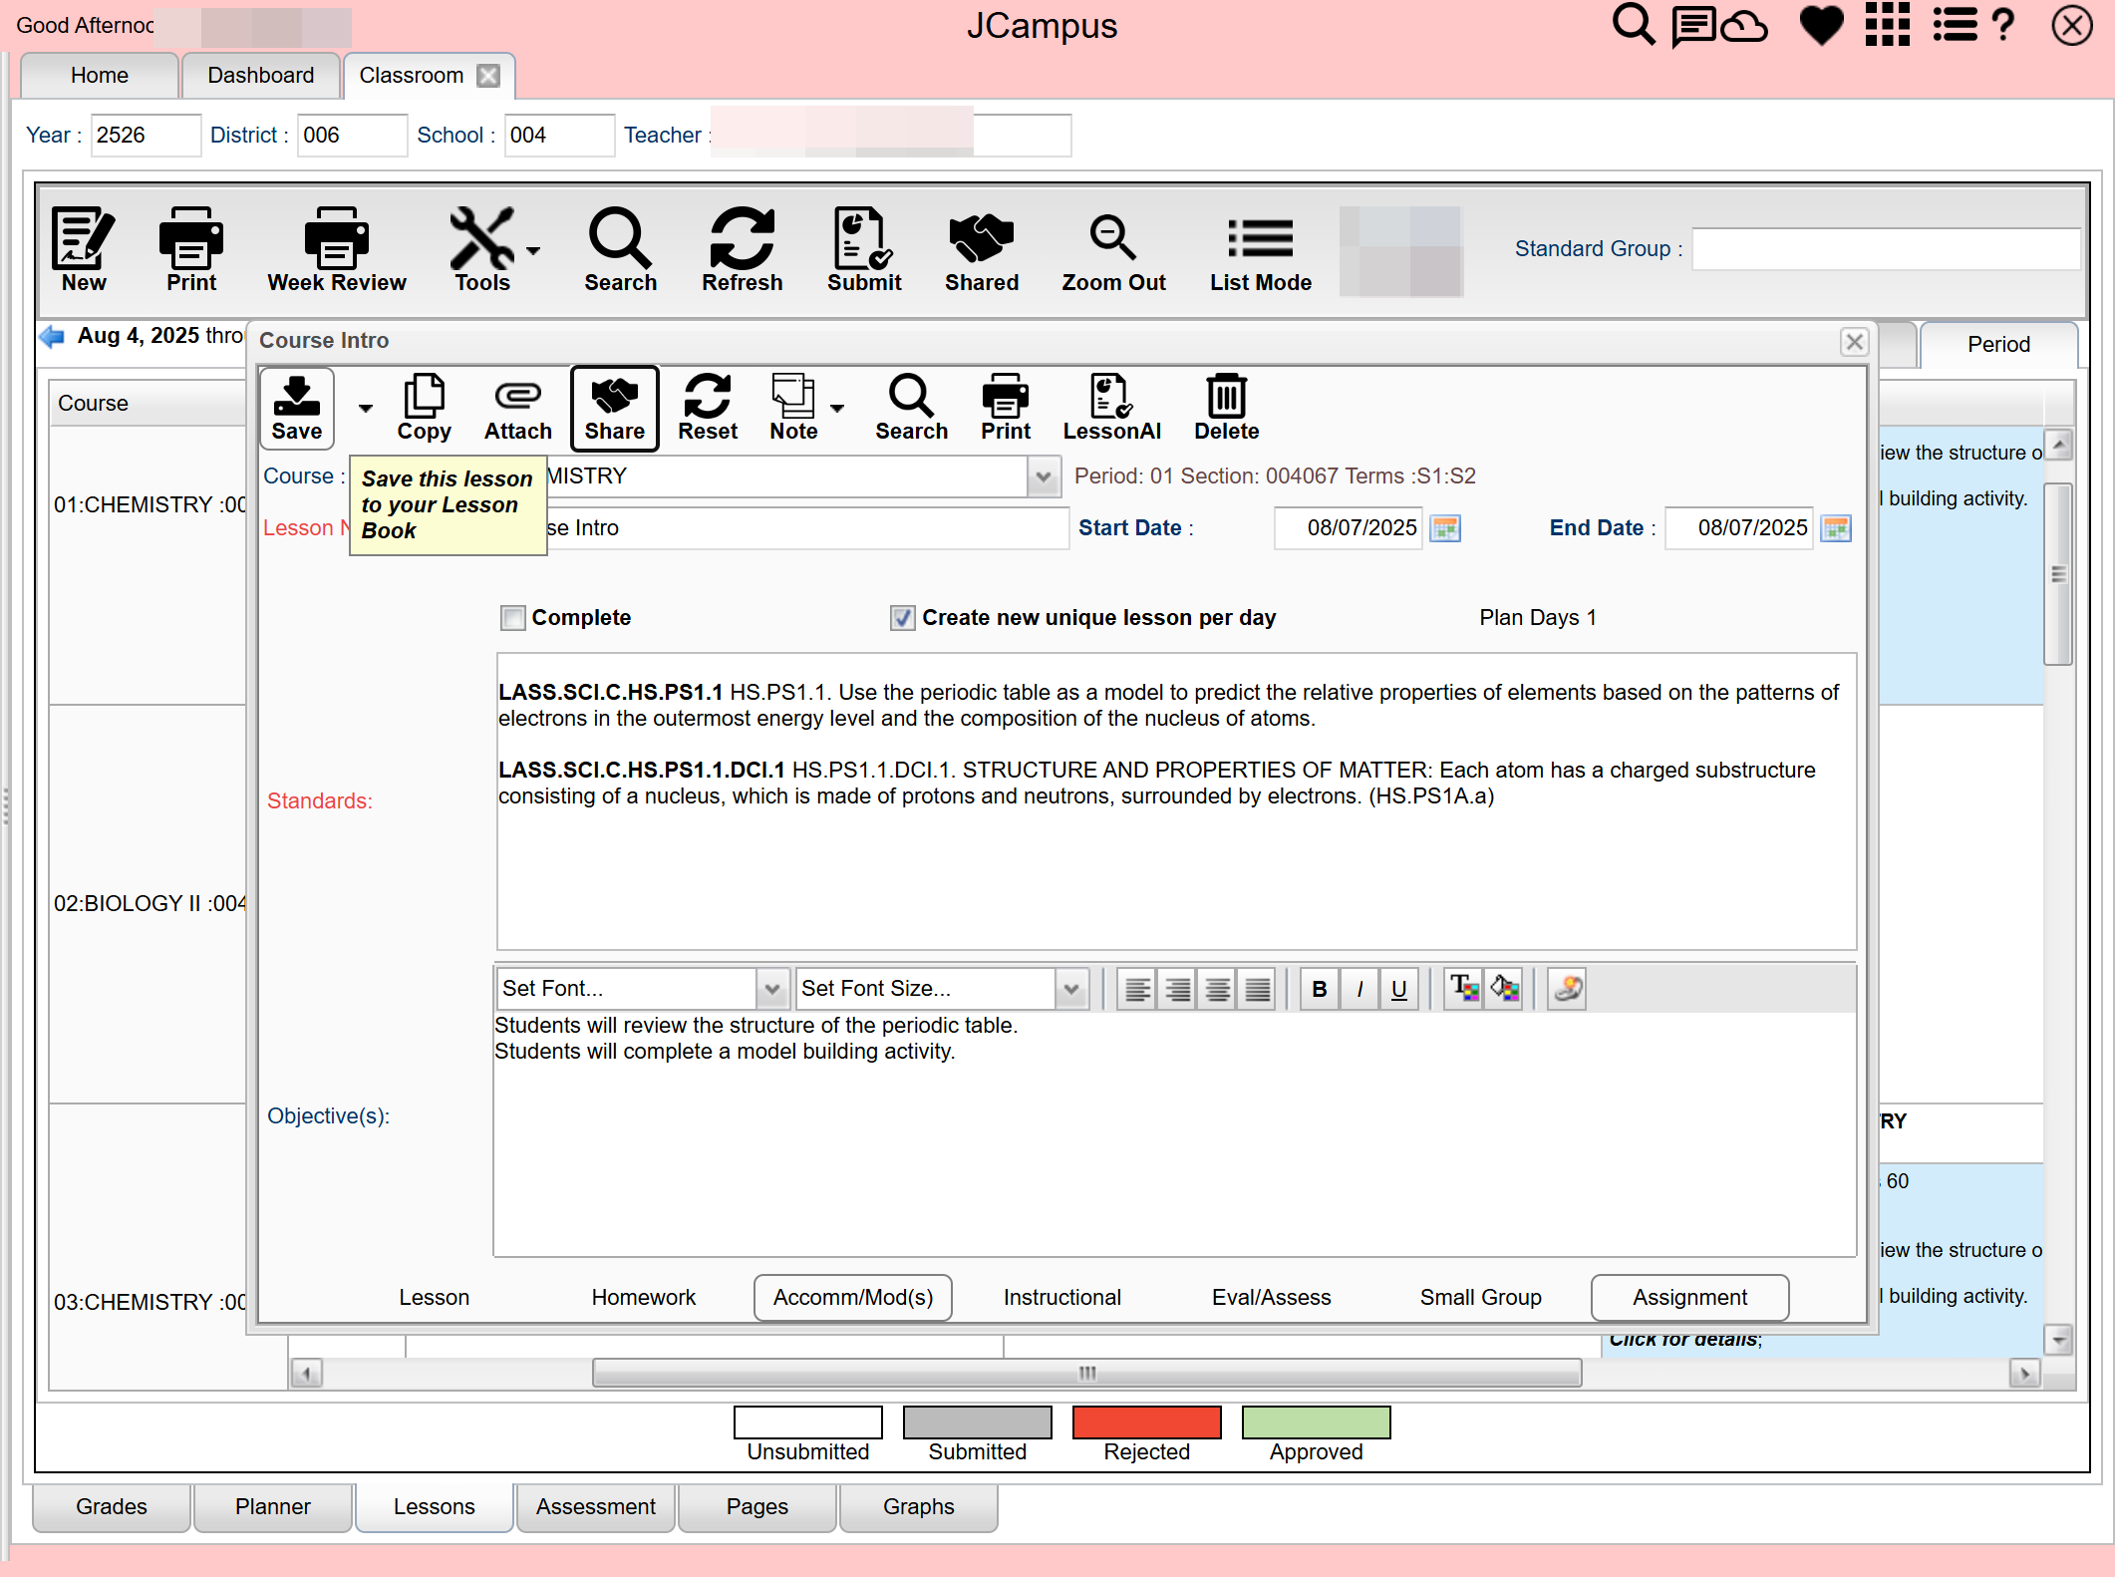Reset the lesson form

click(708, 408)
